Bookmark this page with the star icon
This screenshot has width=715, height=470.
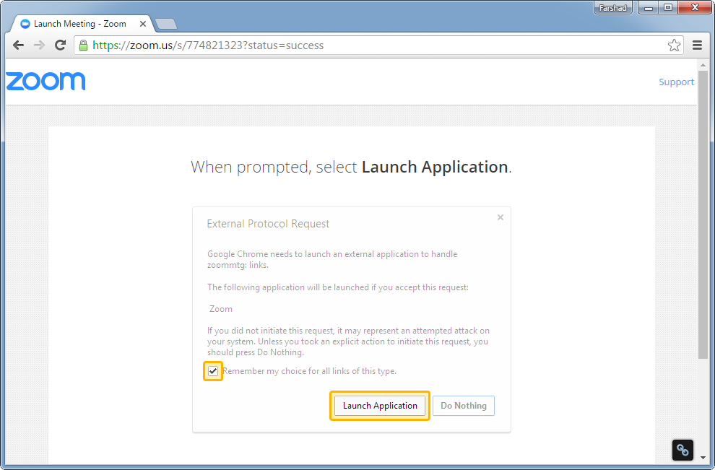coord(674,45)
